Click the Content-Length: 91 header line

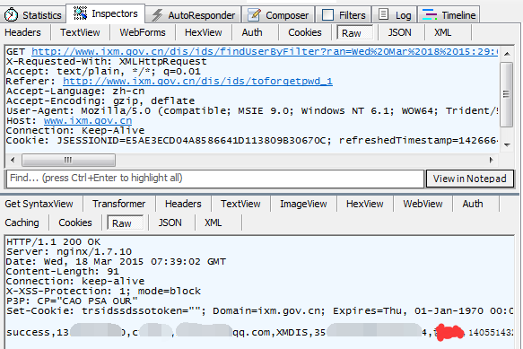pos(63,272)
